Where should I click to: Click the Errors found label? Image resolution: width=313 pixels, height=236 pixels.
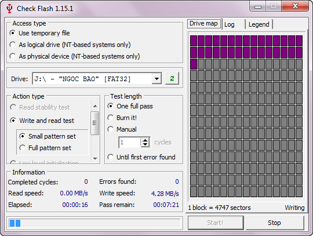pyautogui.click(x=118, y=181)
